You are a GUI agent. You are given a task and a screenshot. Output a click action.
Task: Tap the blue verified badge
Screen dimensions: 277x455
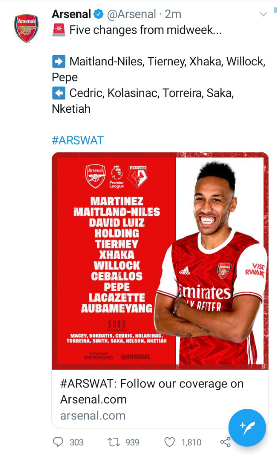(98, 14)
